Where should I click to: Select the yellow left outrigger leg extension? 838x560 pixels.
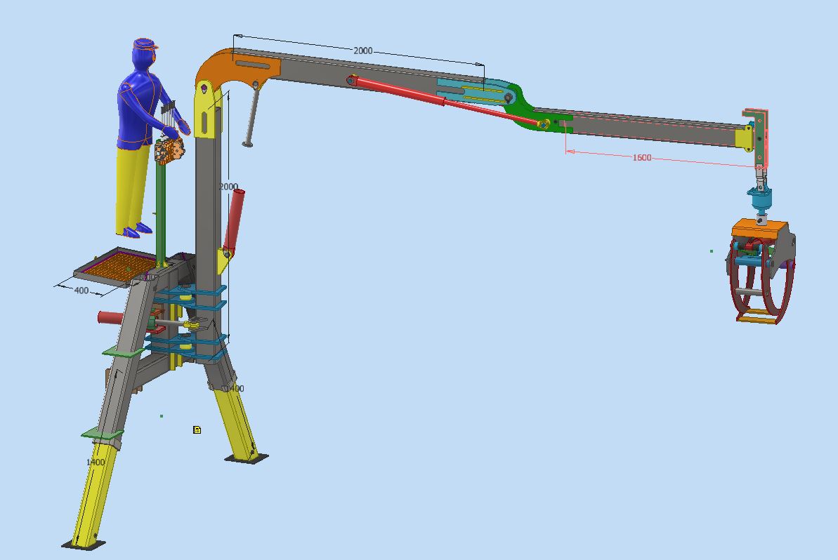[x=93, y=494]
